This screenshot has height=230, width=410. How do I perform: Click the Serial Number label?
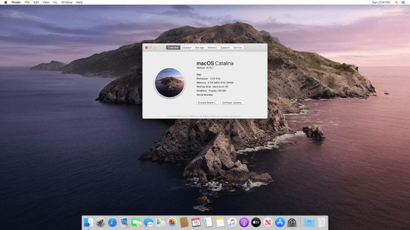pyautogui.click(x=204, y=95)
